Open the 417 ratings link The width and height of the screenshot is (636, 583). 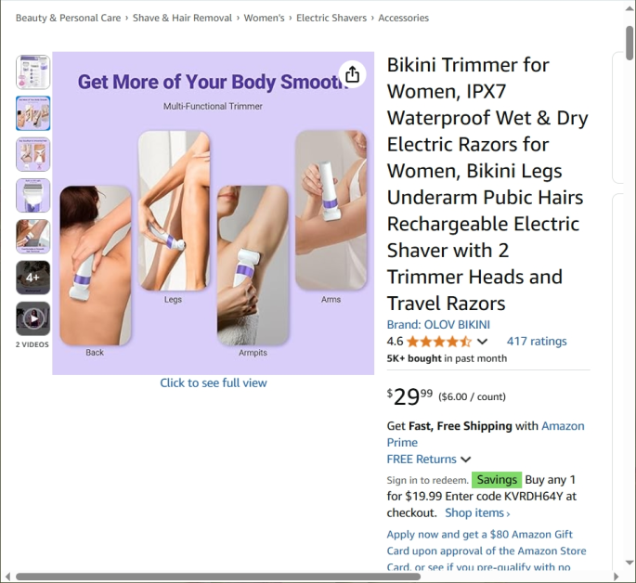(537, 342)
